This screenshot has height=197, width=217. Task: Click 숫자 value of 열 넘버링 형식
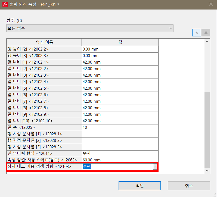pyautogui.click(x=120, y=154)
